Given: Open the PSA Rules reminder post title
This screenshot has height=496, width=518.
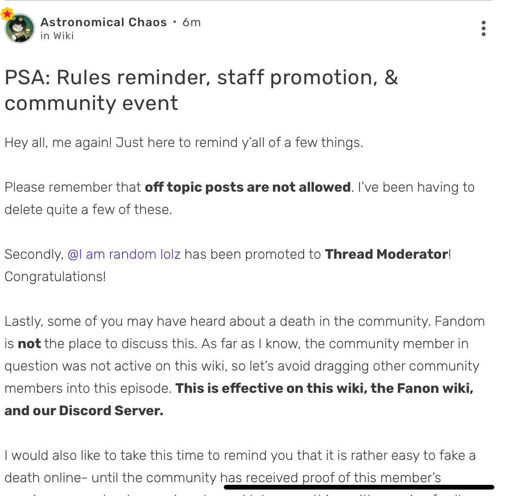Looking at the screenshot, I should [x=201, y=90].
